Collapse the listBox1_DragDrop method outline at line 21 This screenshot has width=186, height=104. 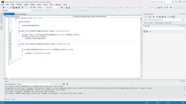11,31
